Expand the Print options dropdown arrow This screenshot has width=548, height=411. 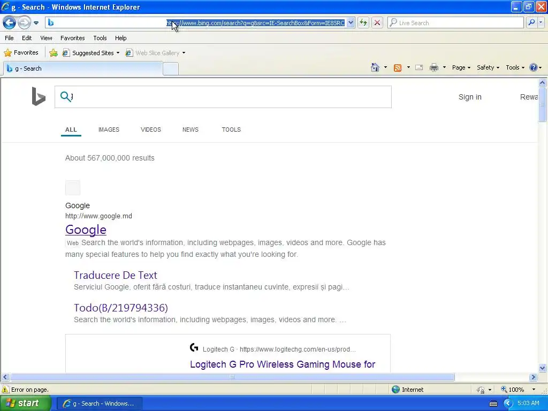click(444, 67)
